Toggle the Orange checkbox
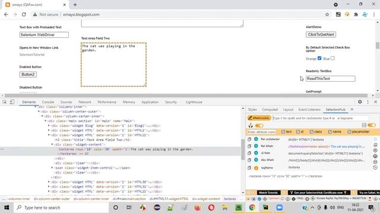Viewport: 380px width, 213px height. coord(319,58)
